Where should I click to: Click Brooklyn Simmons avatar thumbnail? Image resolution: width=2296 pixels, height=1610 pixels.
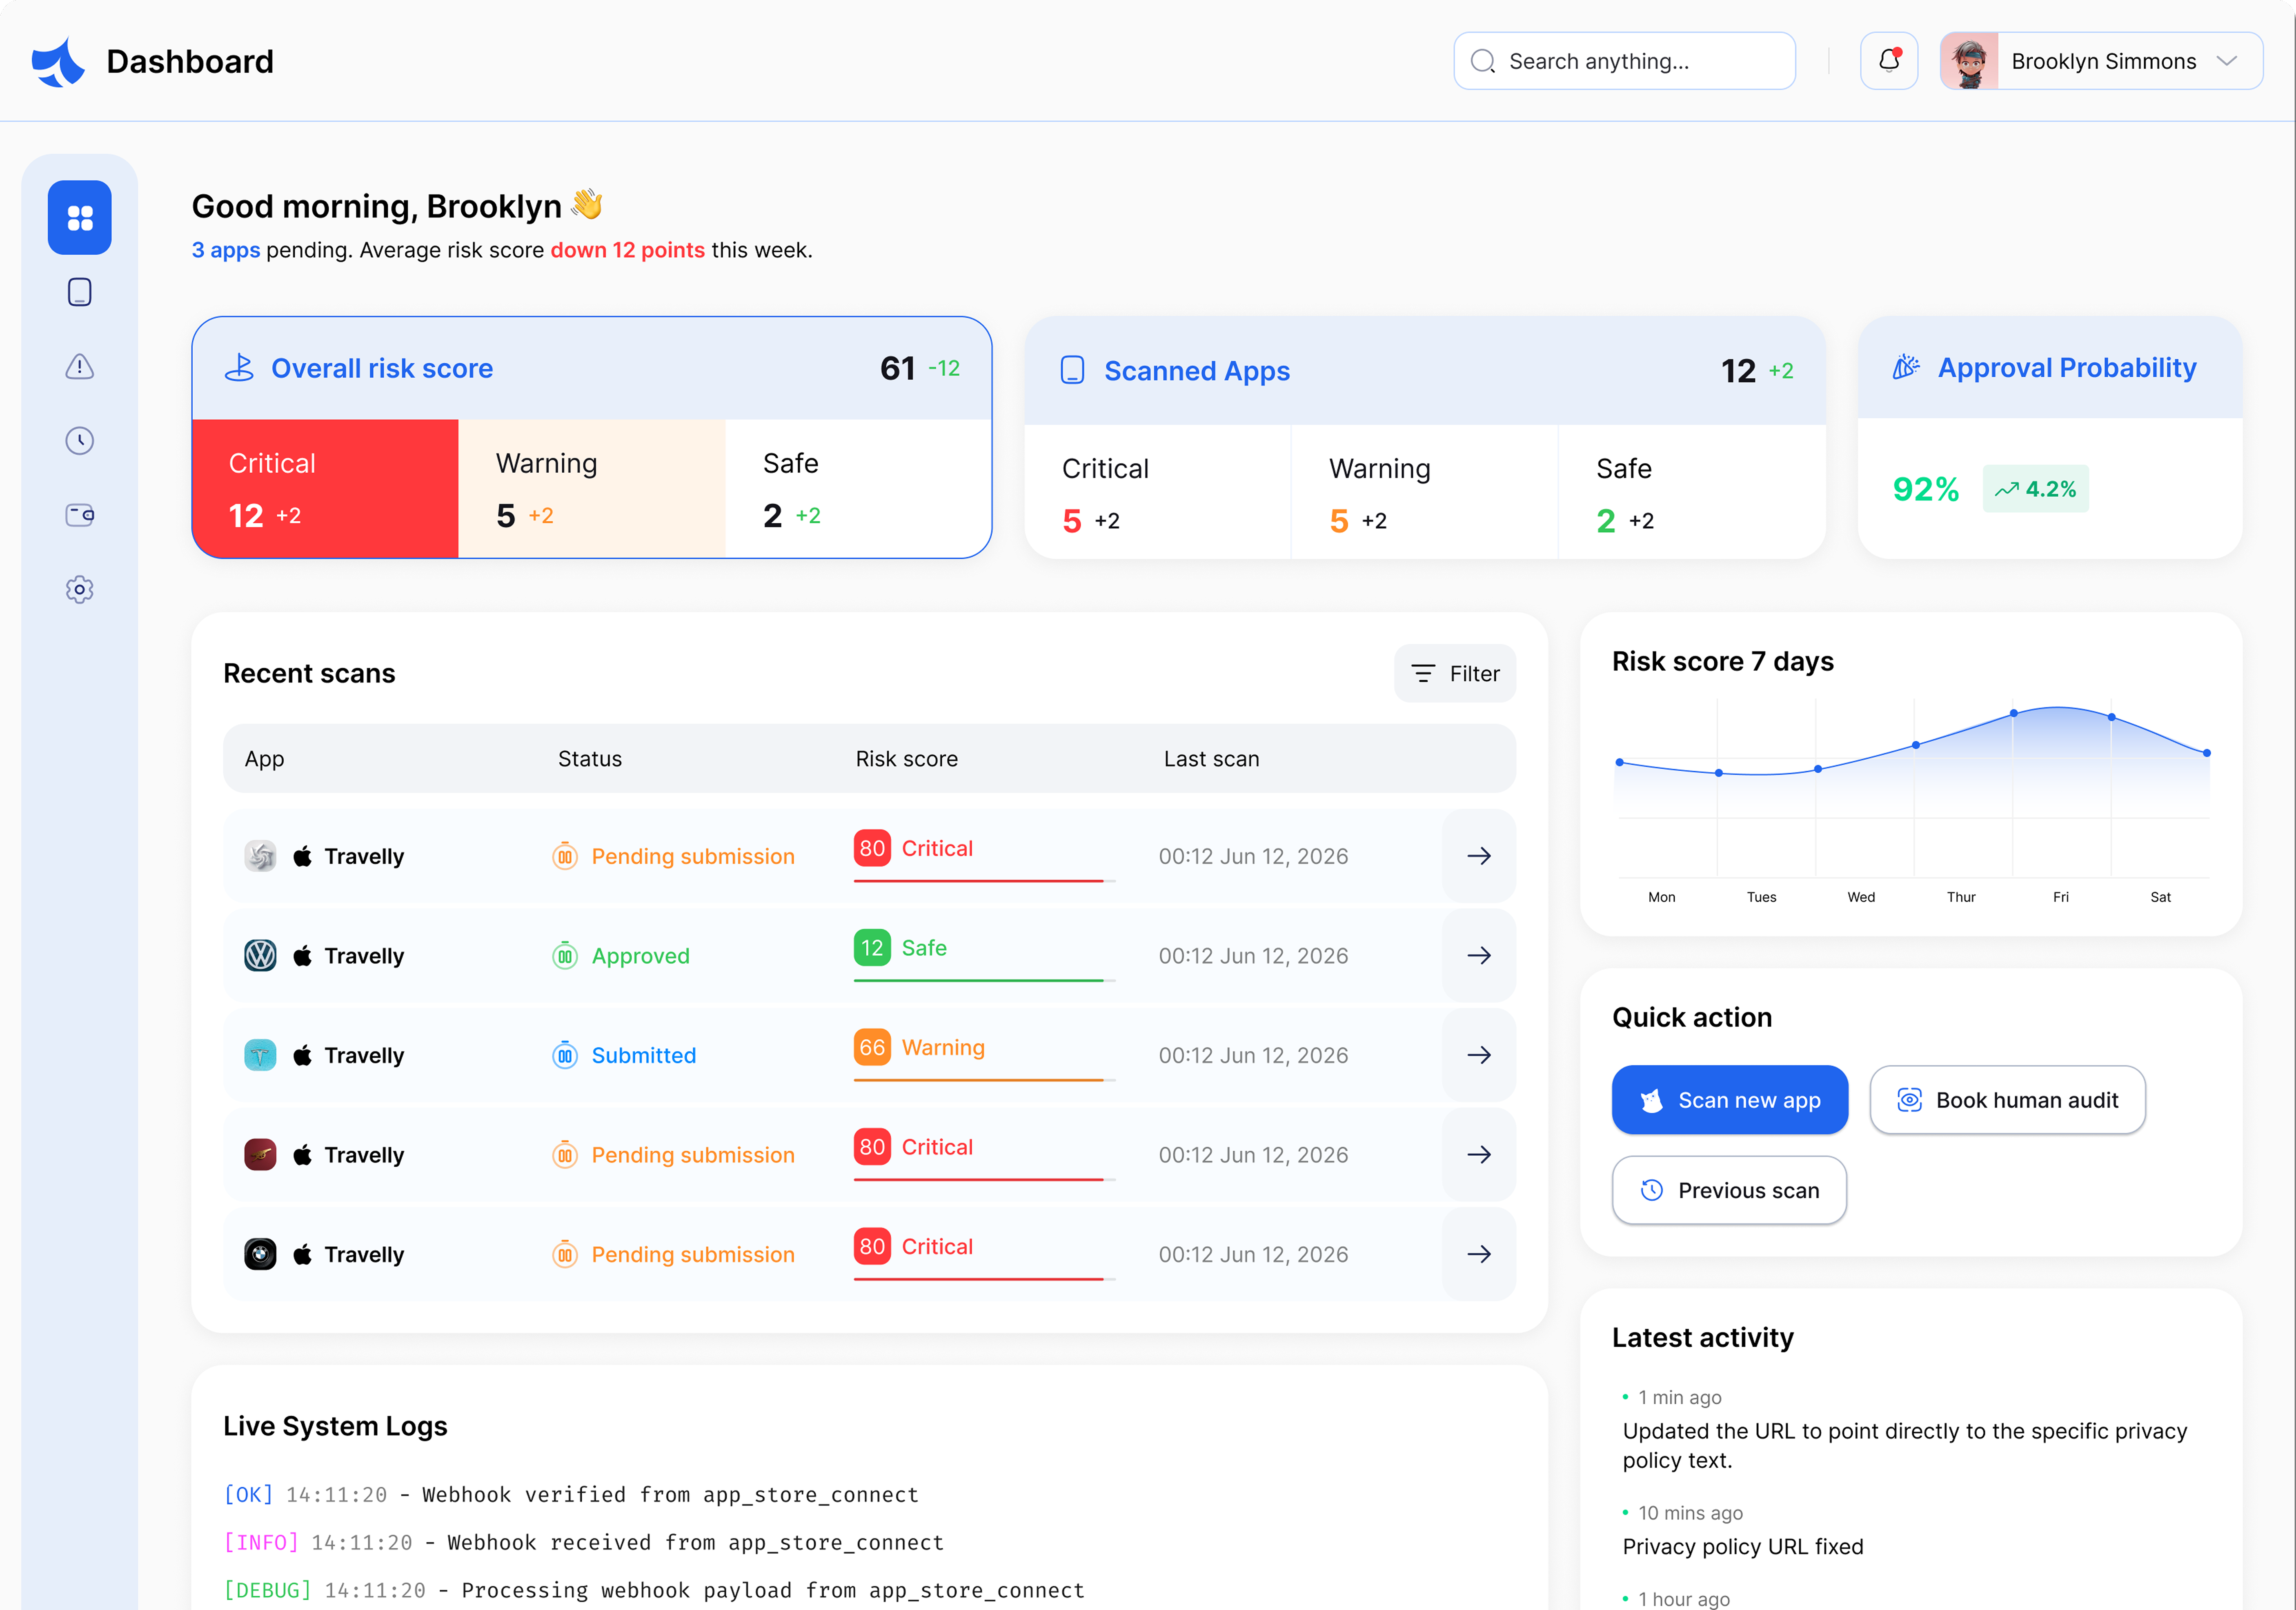tap(1969, 61)
